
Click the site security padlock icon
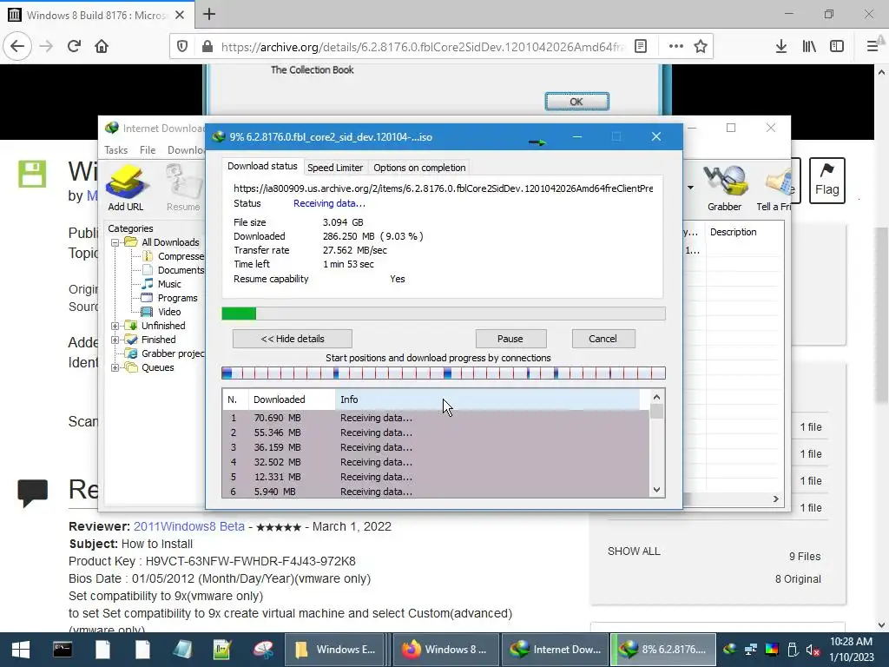click(207, 47)
